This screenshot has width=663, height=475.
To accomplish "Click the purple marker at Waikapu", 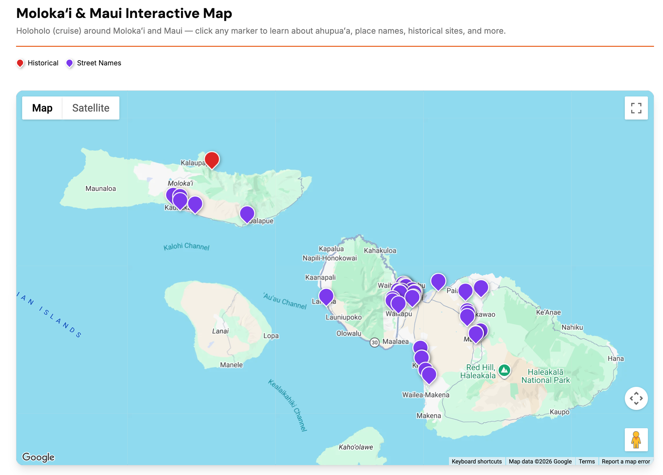I will (x=398, y=304).
